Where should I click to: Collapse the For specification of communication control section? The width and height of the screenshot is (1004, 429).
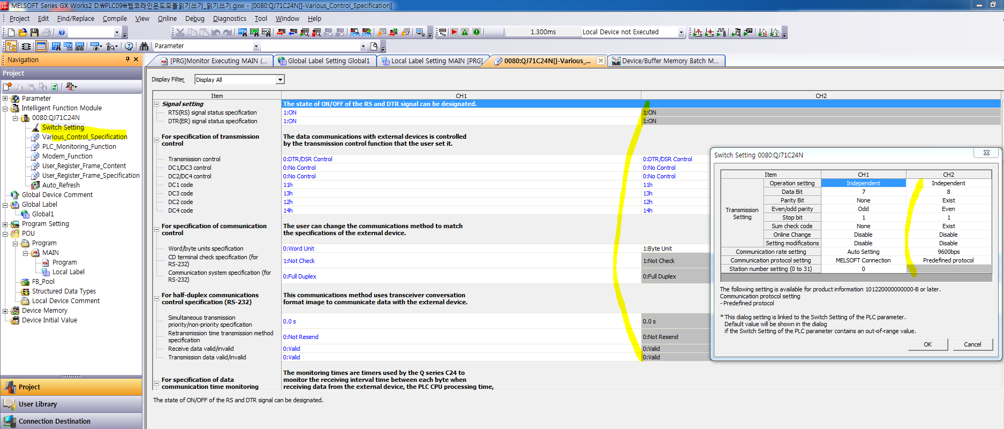157,230
